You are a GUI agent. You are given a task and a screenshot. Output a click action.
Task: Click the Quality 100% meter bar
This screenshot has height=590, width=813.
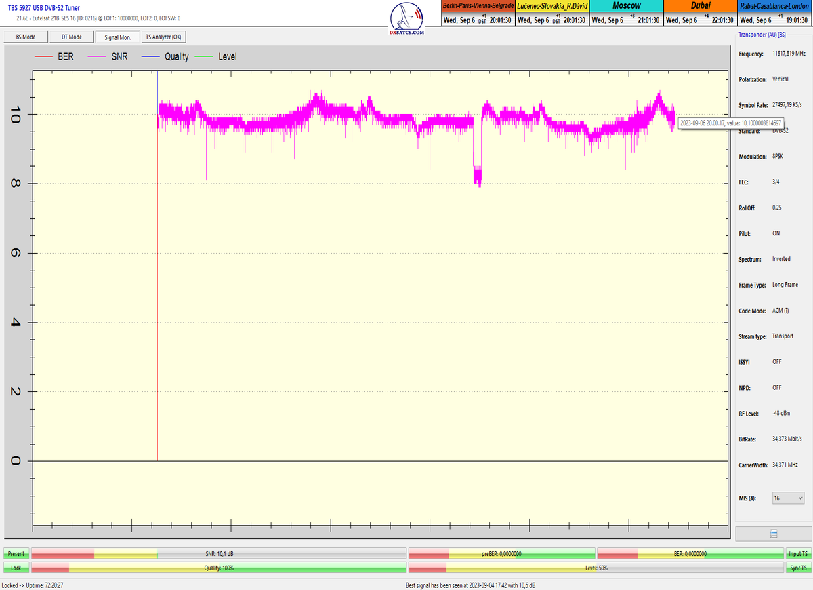[x=219, y=567]
